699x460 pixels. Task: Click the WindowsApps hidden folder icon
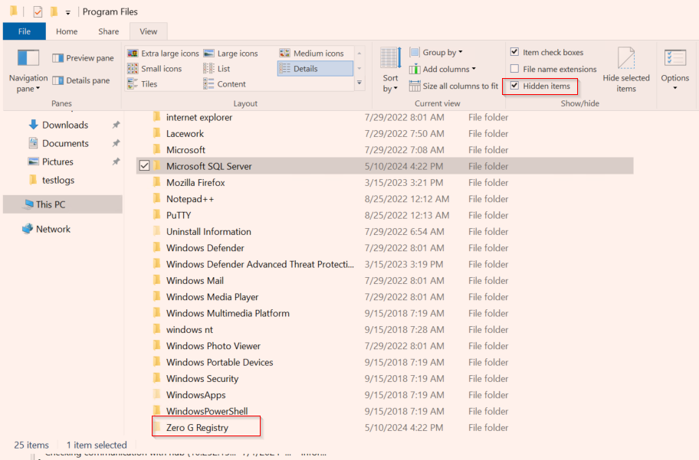tap(157, 394)
